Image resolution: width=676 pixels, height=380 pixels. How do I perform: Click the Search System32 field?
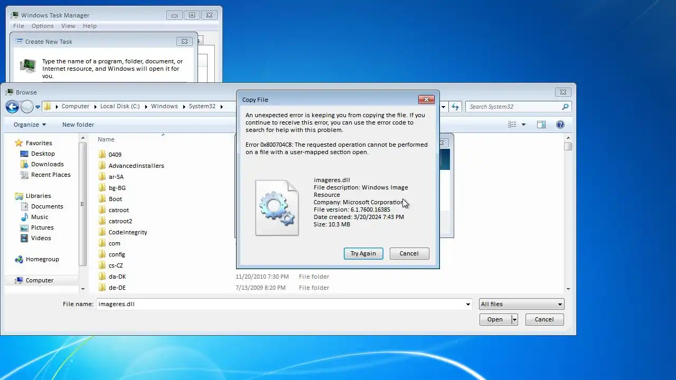coord(518,107)
